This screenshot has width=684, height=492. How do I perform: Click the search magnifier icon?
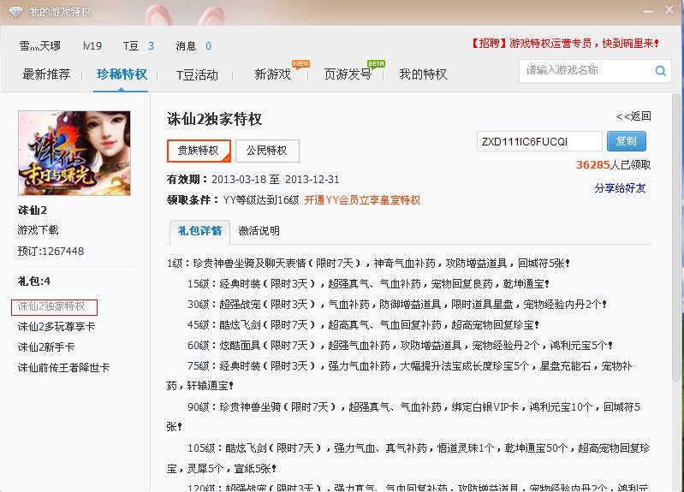(660, 71)
